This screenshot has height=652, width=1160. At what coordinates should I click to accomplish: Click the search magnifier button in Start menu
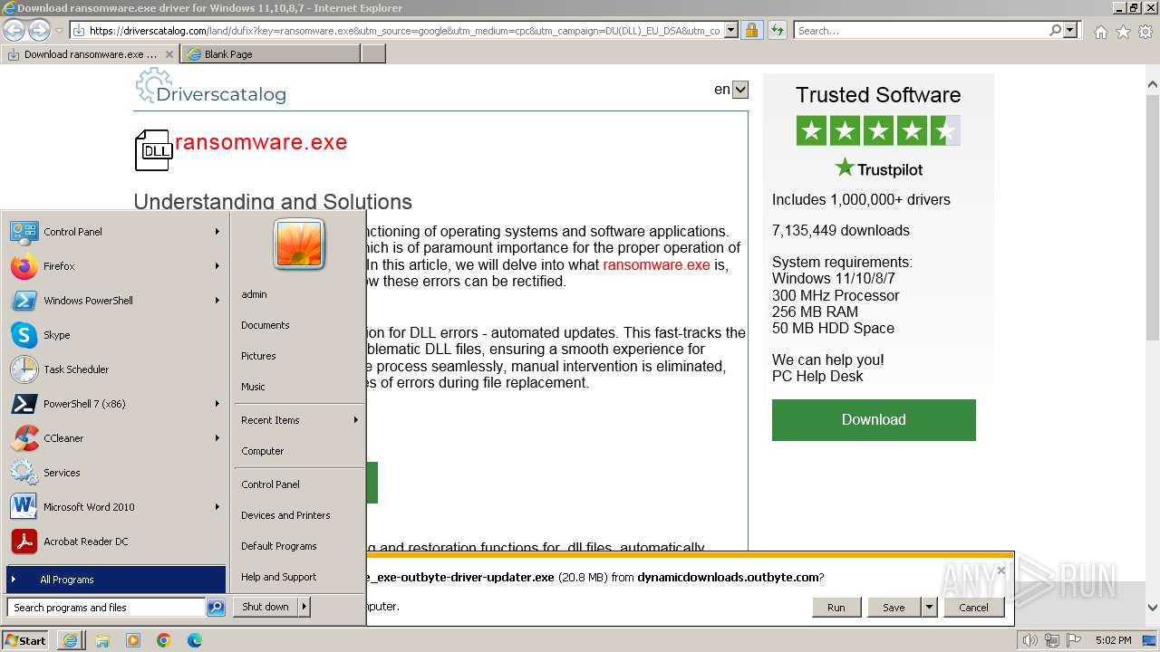coord(216,608)
